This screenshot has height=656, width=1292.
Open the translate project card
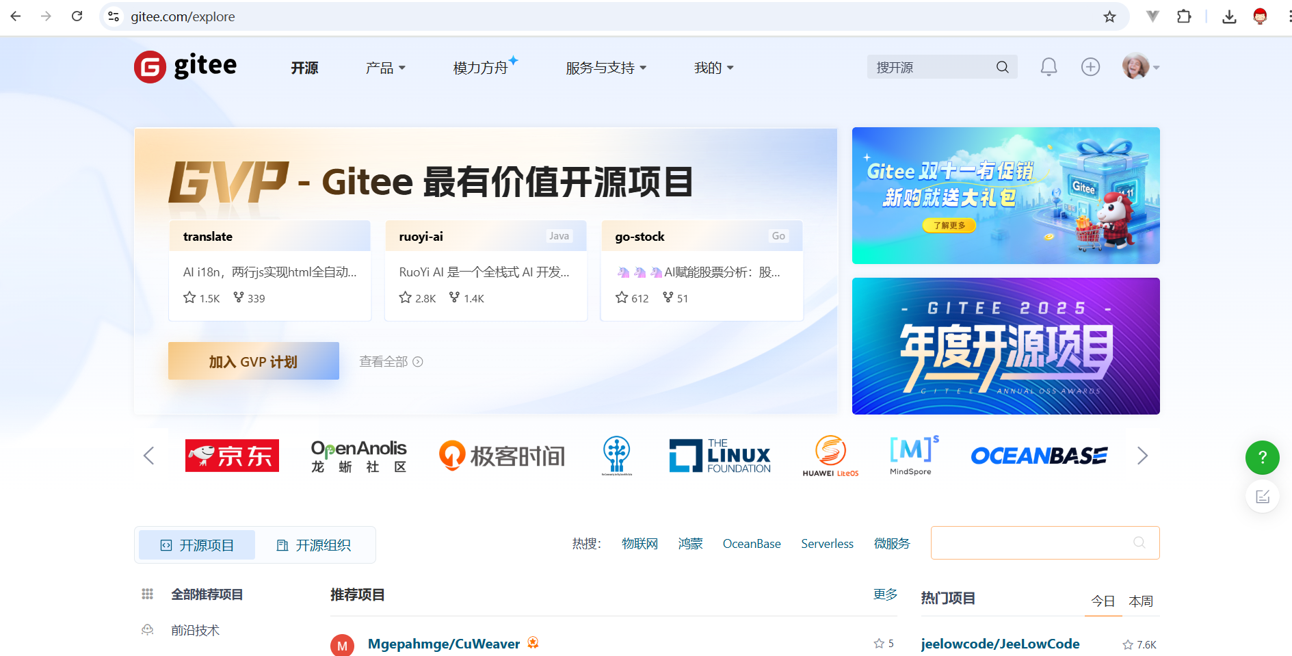270,270
